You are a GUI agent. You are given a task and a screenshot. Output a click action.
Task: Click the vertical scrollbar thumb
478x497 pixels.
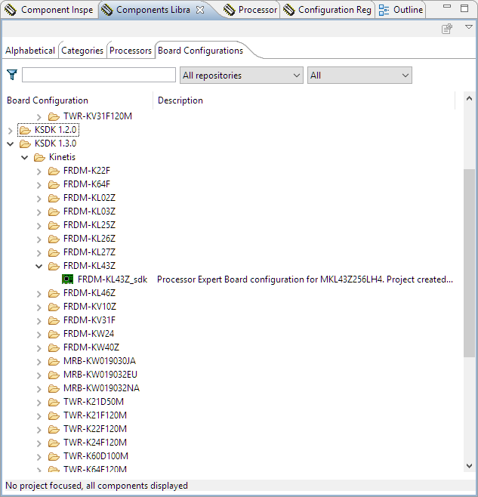[469, 263]
